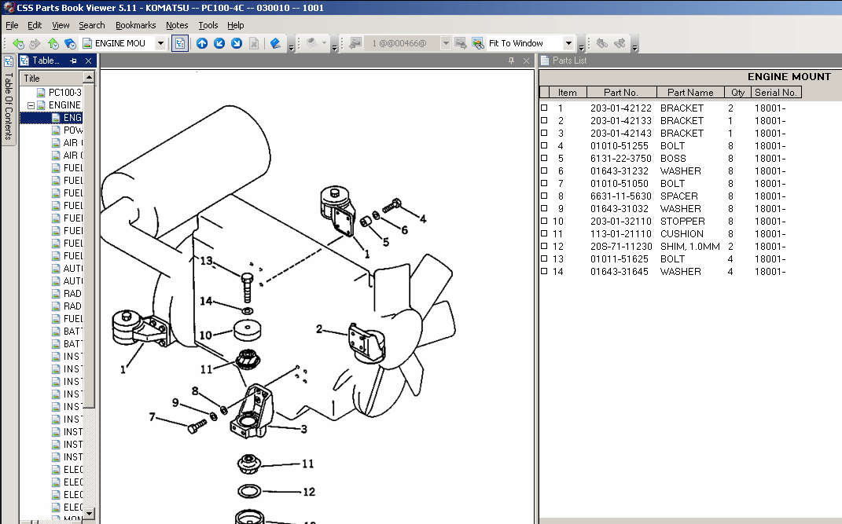The image size is (842, 524).
Task: Open toolbar options at far right toolbar
Action: click(x=634, y=43)
